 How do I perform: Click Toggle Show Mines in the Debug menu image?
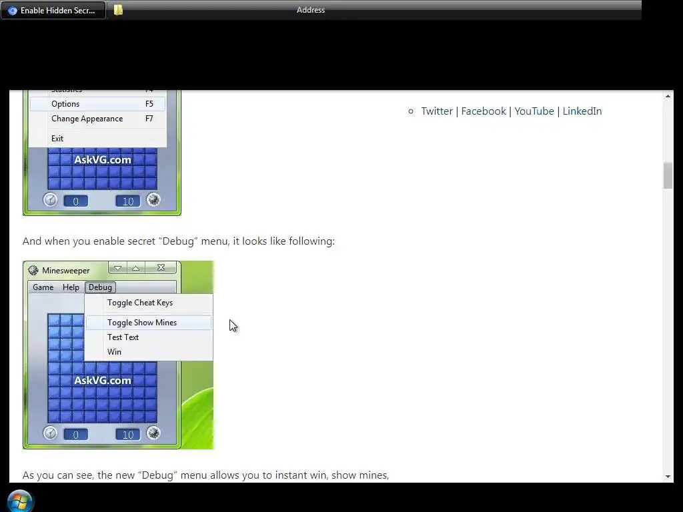point(149,323)
